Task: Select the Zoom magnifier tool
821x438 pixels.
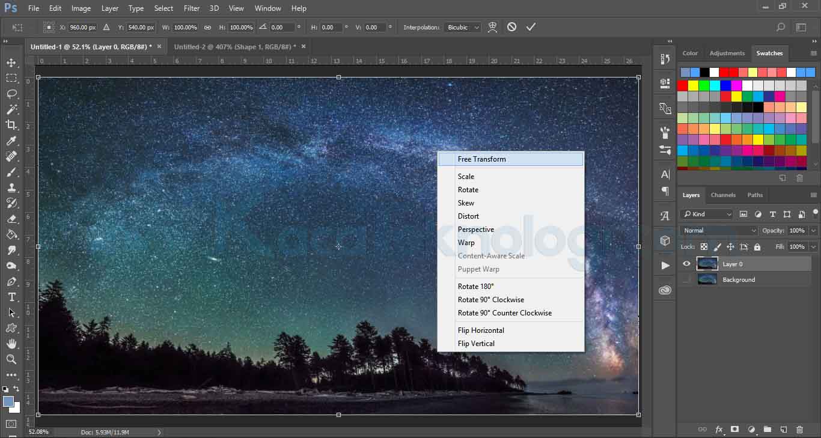Action: (x=11, y=359)
